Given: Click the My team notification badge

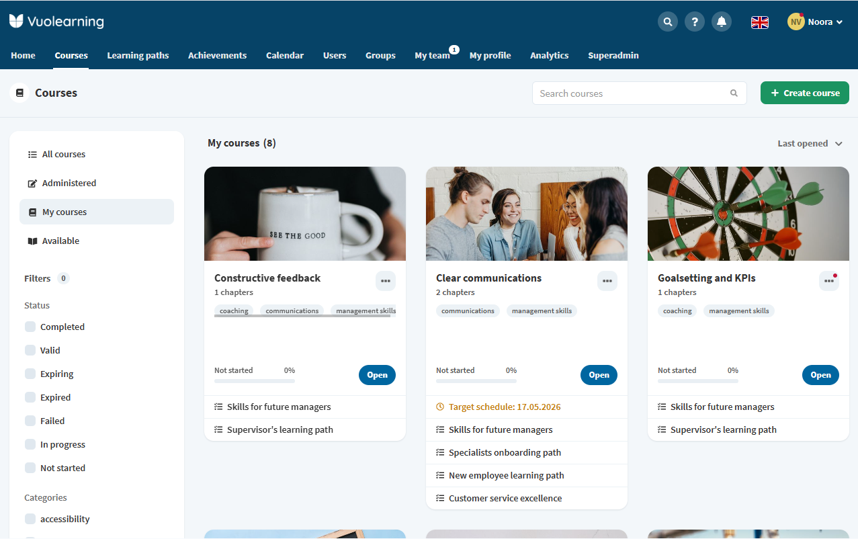Looking at the screenshot, I should point(454,50).
